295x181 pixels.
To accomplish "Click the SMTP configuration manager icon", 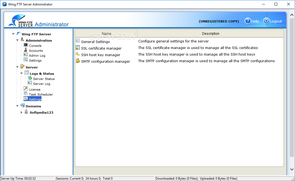I will 78,61.
